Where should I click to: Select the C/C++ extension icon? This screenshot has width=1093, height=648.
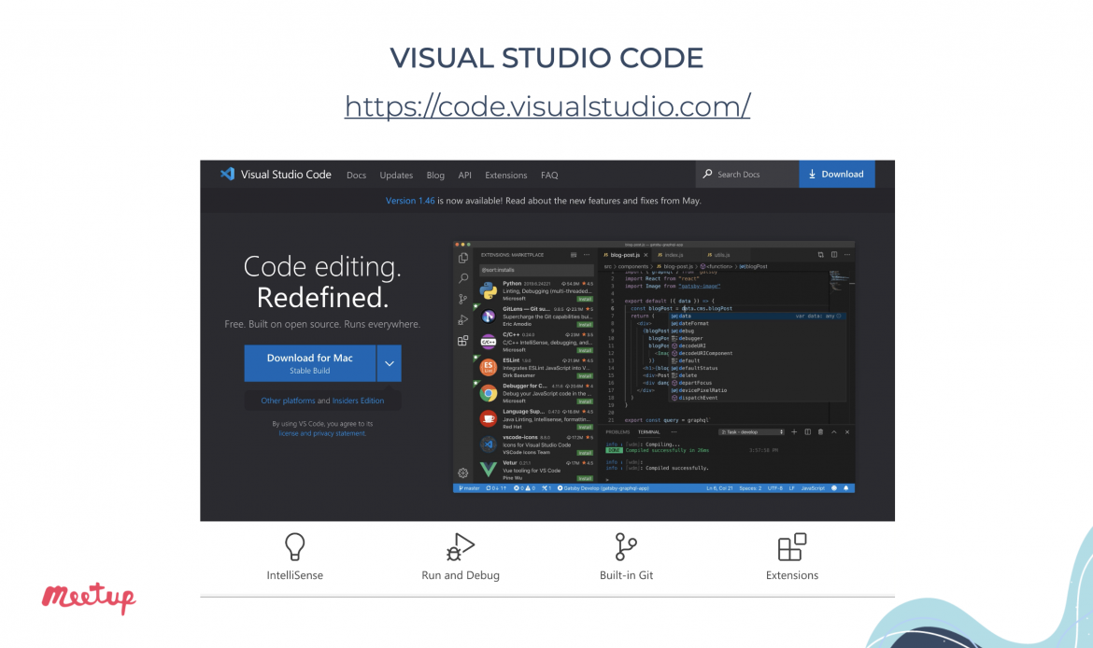(x=489, y=342)
